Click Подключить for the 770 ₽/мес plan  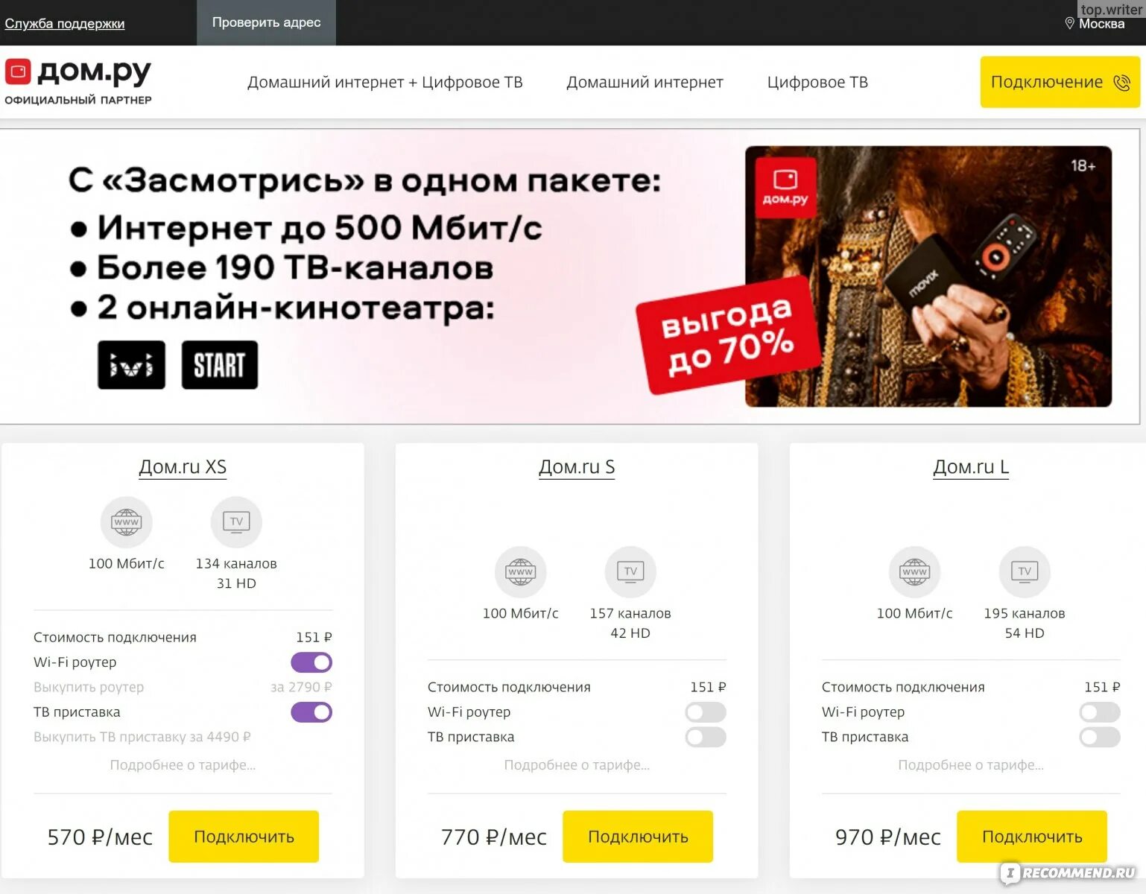pyautogui.click(x=638, y=837)
